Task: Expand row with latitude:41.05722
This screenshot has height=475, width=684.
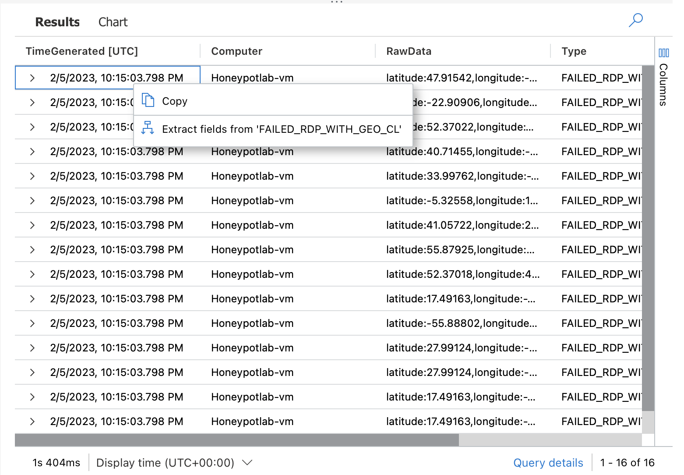Action: 32,225
